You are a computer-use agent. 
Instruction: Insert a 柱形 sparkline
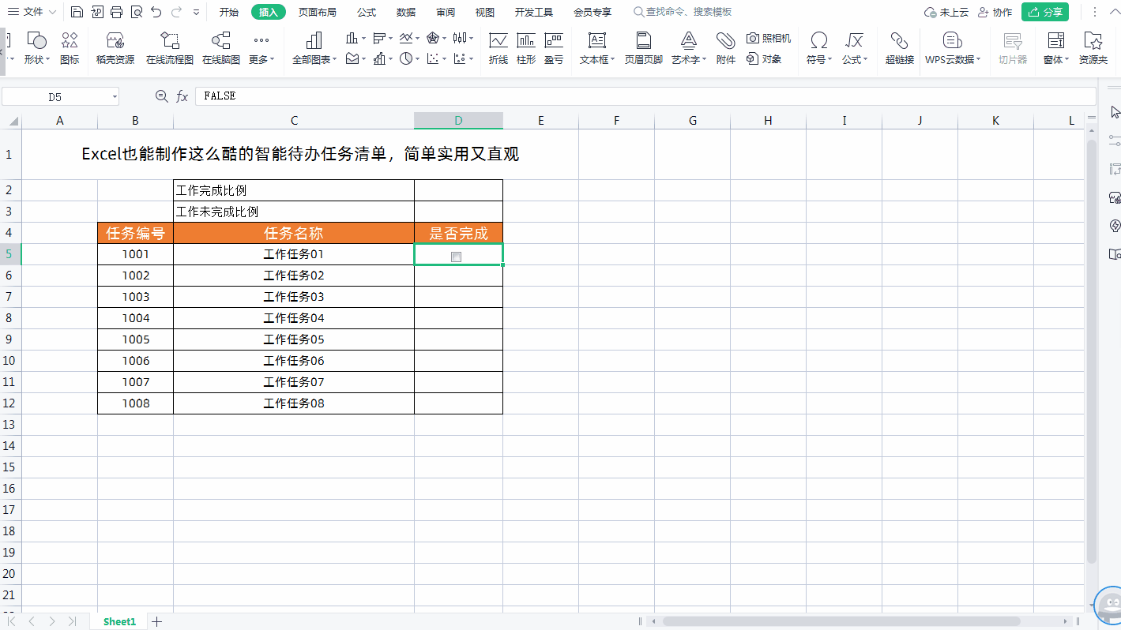click(x=526, y=47)
